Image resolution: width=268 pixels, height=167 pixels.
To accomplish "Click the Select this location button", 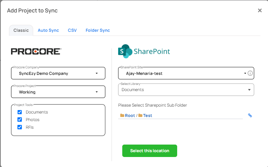I will (x=150, y=151).
